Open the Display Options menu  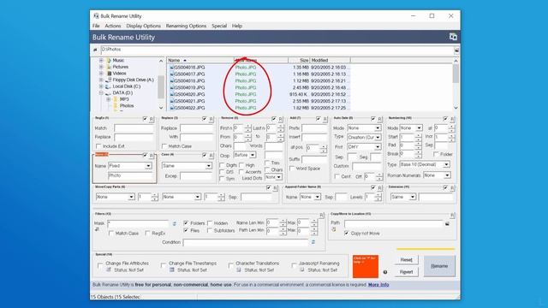click(x=143, y=26)
